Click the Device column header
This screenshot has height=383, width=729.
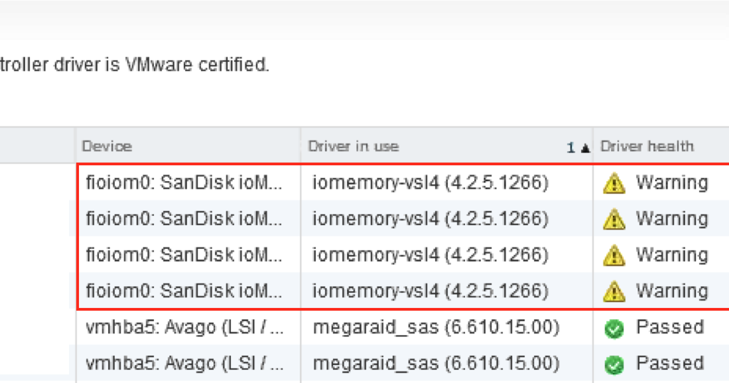(x=106, y=146)
